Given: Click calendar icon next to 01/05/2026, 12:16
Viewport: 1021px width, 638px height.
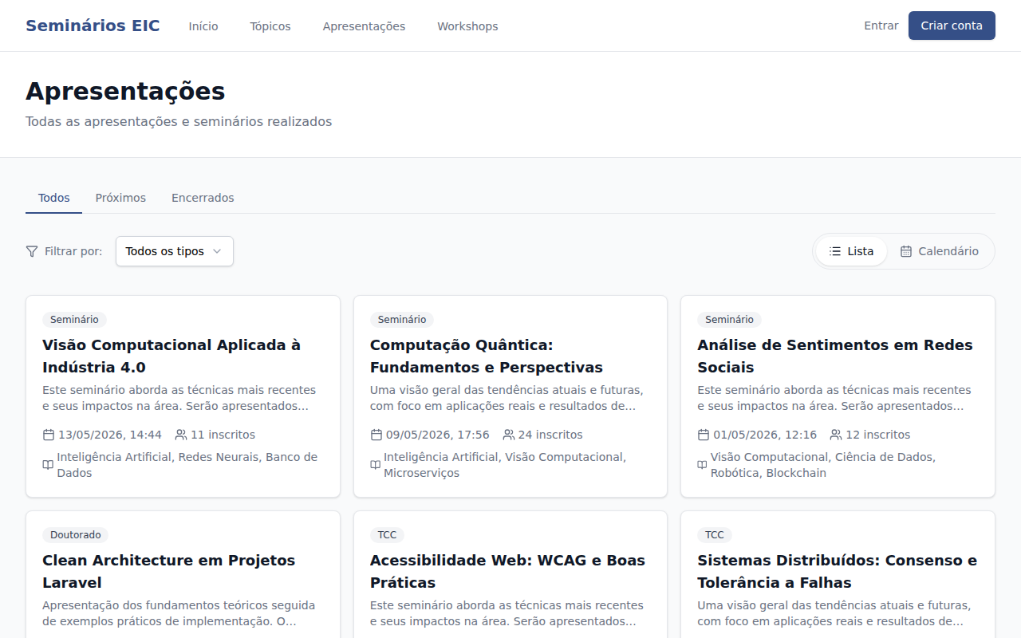Looking at the screenshot, I should click(x=704, y=435).
